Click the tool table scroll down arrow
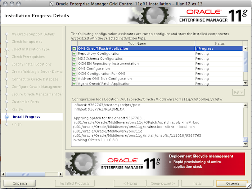 click(x=245, y=83)
